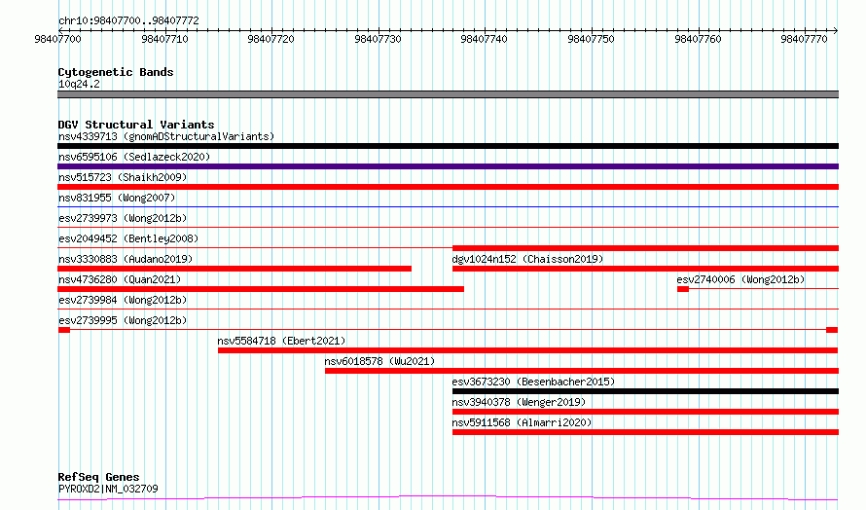Click the left red block of esv2739995
Screen dimensions: 866x510
coord(64,330)
